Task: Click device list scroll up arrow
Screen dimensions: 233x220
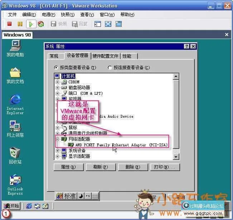Action: click(x=176, y=77)
